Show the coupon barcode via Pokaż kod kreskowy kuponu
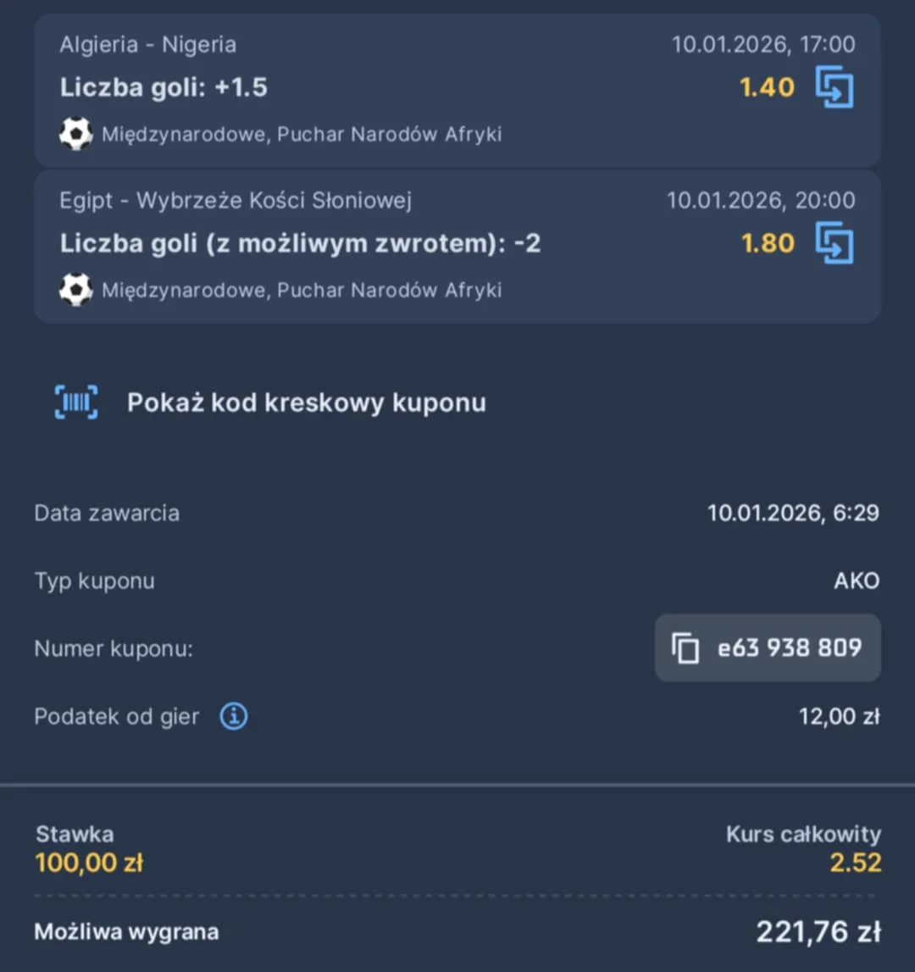Screen dimensions: 915x972 coord(306,403)
